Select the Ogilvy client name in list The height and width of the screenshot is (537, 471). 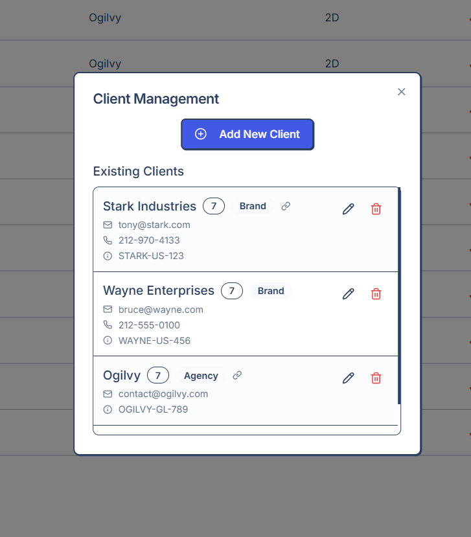122,375
